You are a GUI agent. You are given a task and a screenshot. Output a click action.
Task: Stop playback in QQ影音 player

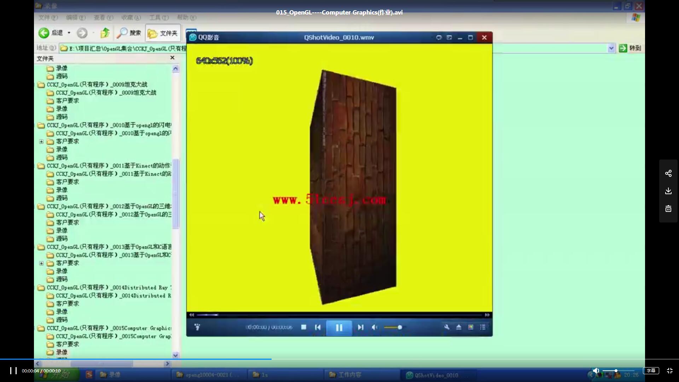click(303, 327)
